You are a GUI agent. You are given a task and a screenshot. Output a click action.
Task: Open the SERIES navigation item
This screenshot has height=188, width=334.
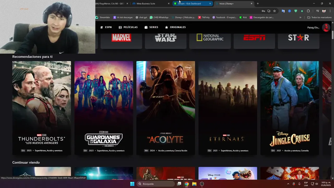[x=151, y=27]
